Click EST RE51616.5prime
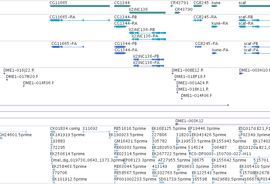The image size is (270, 184). 130,129
